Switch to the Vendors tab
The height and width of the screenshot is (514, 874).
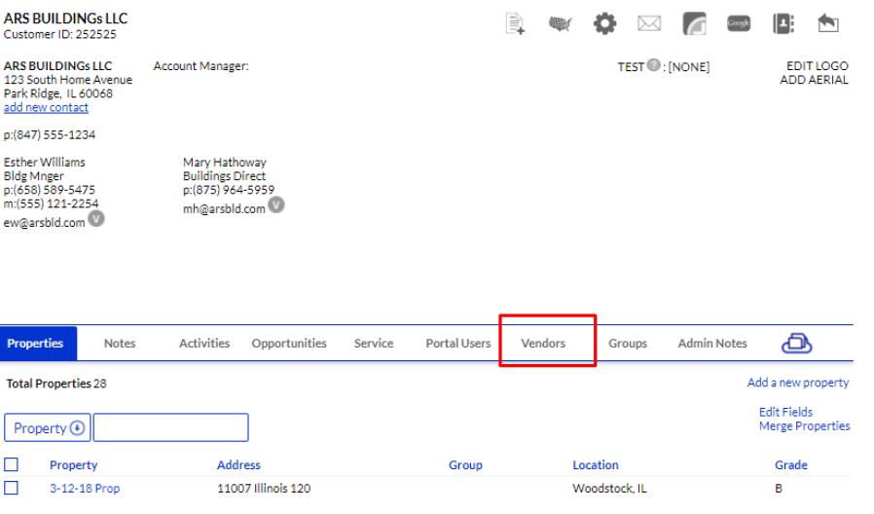pyautogui.click(x=543, y=344)
